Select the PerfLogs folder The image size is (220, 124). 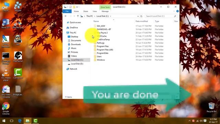(x=100, y=43)
